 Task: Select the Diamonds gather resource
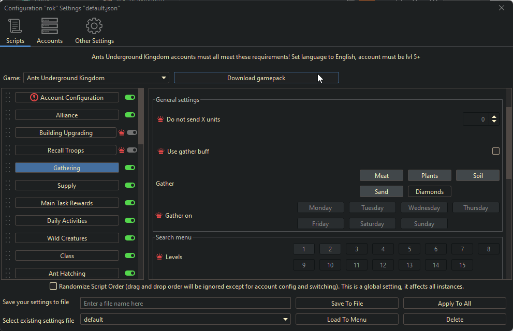429,191
